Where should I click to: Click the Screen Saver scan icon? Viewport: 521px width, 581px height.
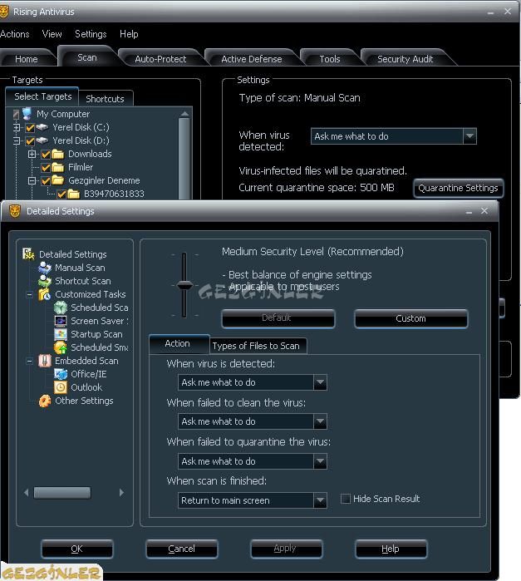click(61, 321)
